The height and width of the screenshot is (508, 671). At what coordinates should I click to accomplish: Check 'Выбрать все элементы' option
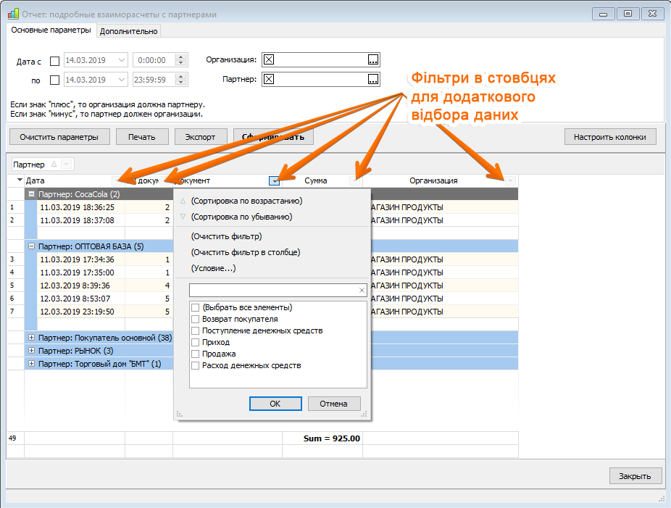coord(195,307)
